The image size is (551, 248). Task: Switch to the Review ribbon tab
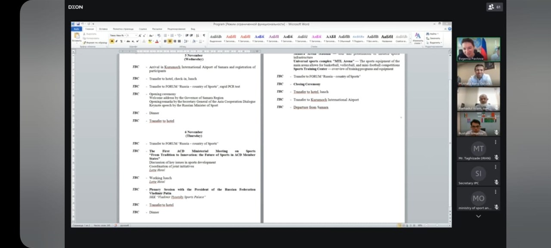point(176,29)
